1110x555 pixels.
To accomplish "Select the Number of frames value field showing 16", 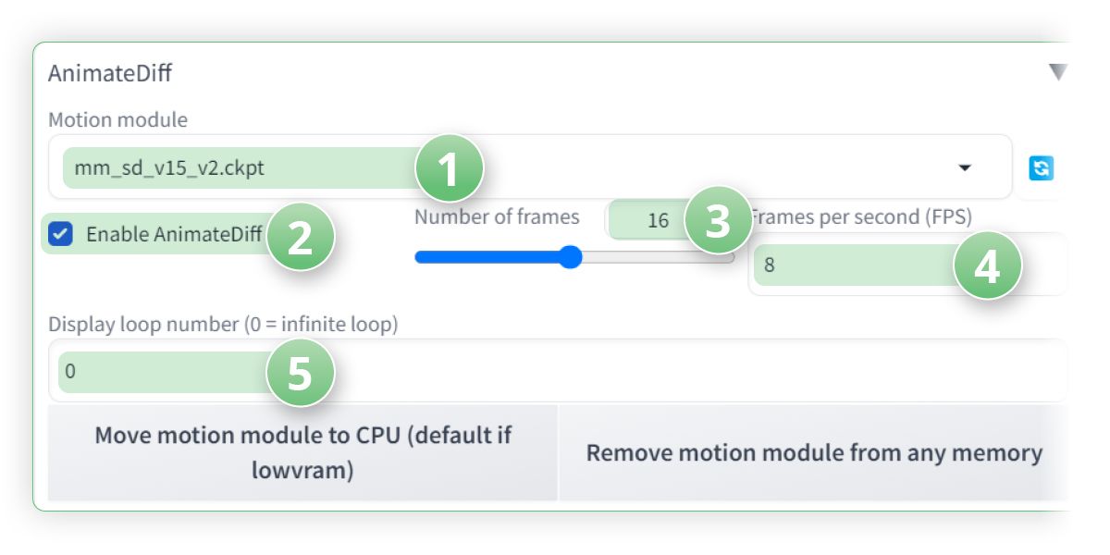I will 658,219.
